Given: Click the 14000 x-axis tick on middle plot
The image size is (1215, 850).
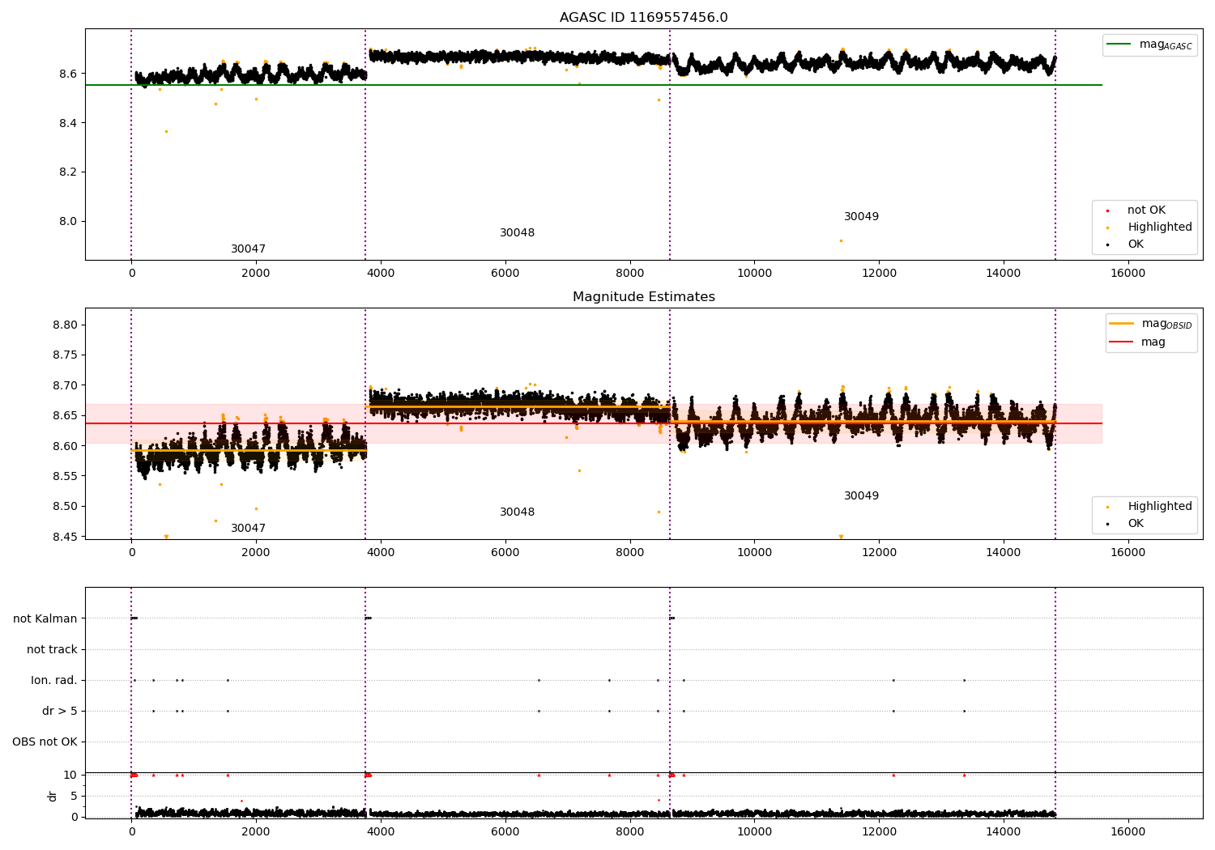Looking at the screenshot, I should [1004, 553].
